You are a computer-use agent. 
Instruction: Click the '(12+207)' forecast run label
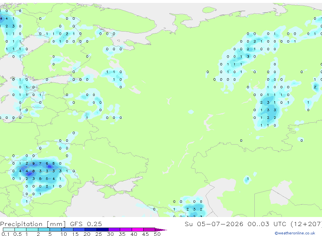point(307,224)
